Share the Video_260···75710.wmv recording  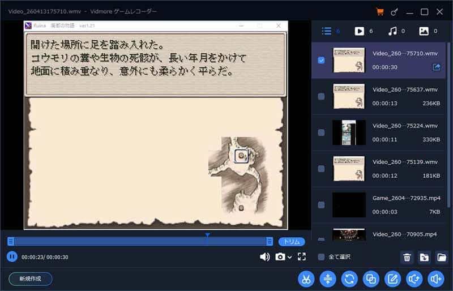(x=436, y=67)
